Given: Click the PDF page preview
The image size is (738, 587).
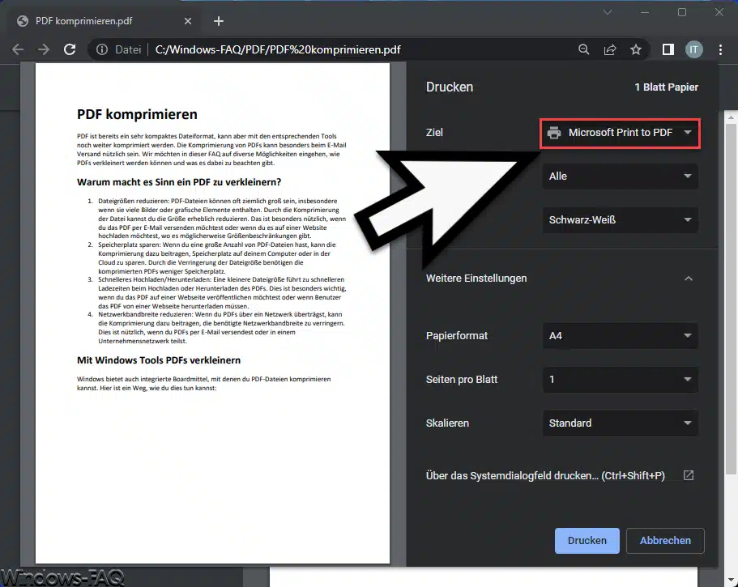Looking at the screenshot, I should [x=212, y=313].
